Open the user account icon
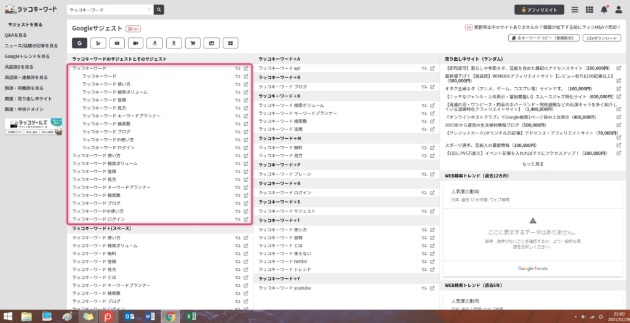Image resolution: width=630 pixels, height=323 pixels. click(x=618, y=10)
